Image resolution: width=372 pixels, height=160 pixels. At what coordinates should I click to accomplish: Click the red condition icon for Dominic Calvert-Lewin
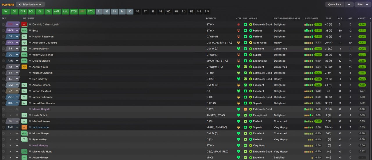tap(239, 25)
